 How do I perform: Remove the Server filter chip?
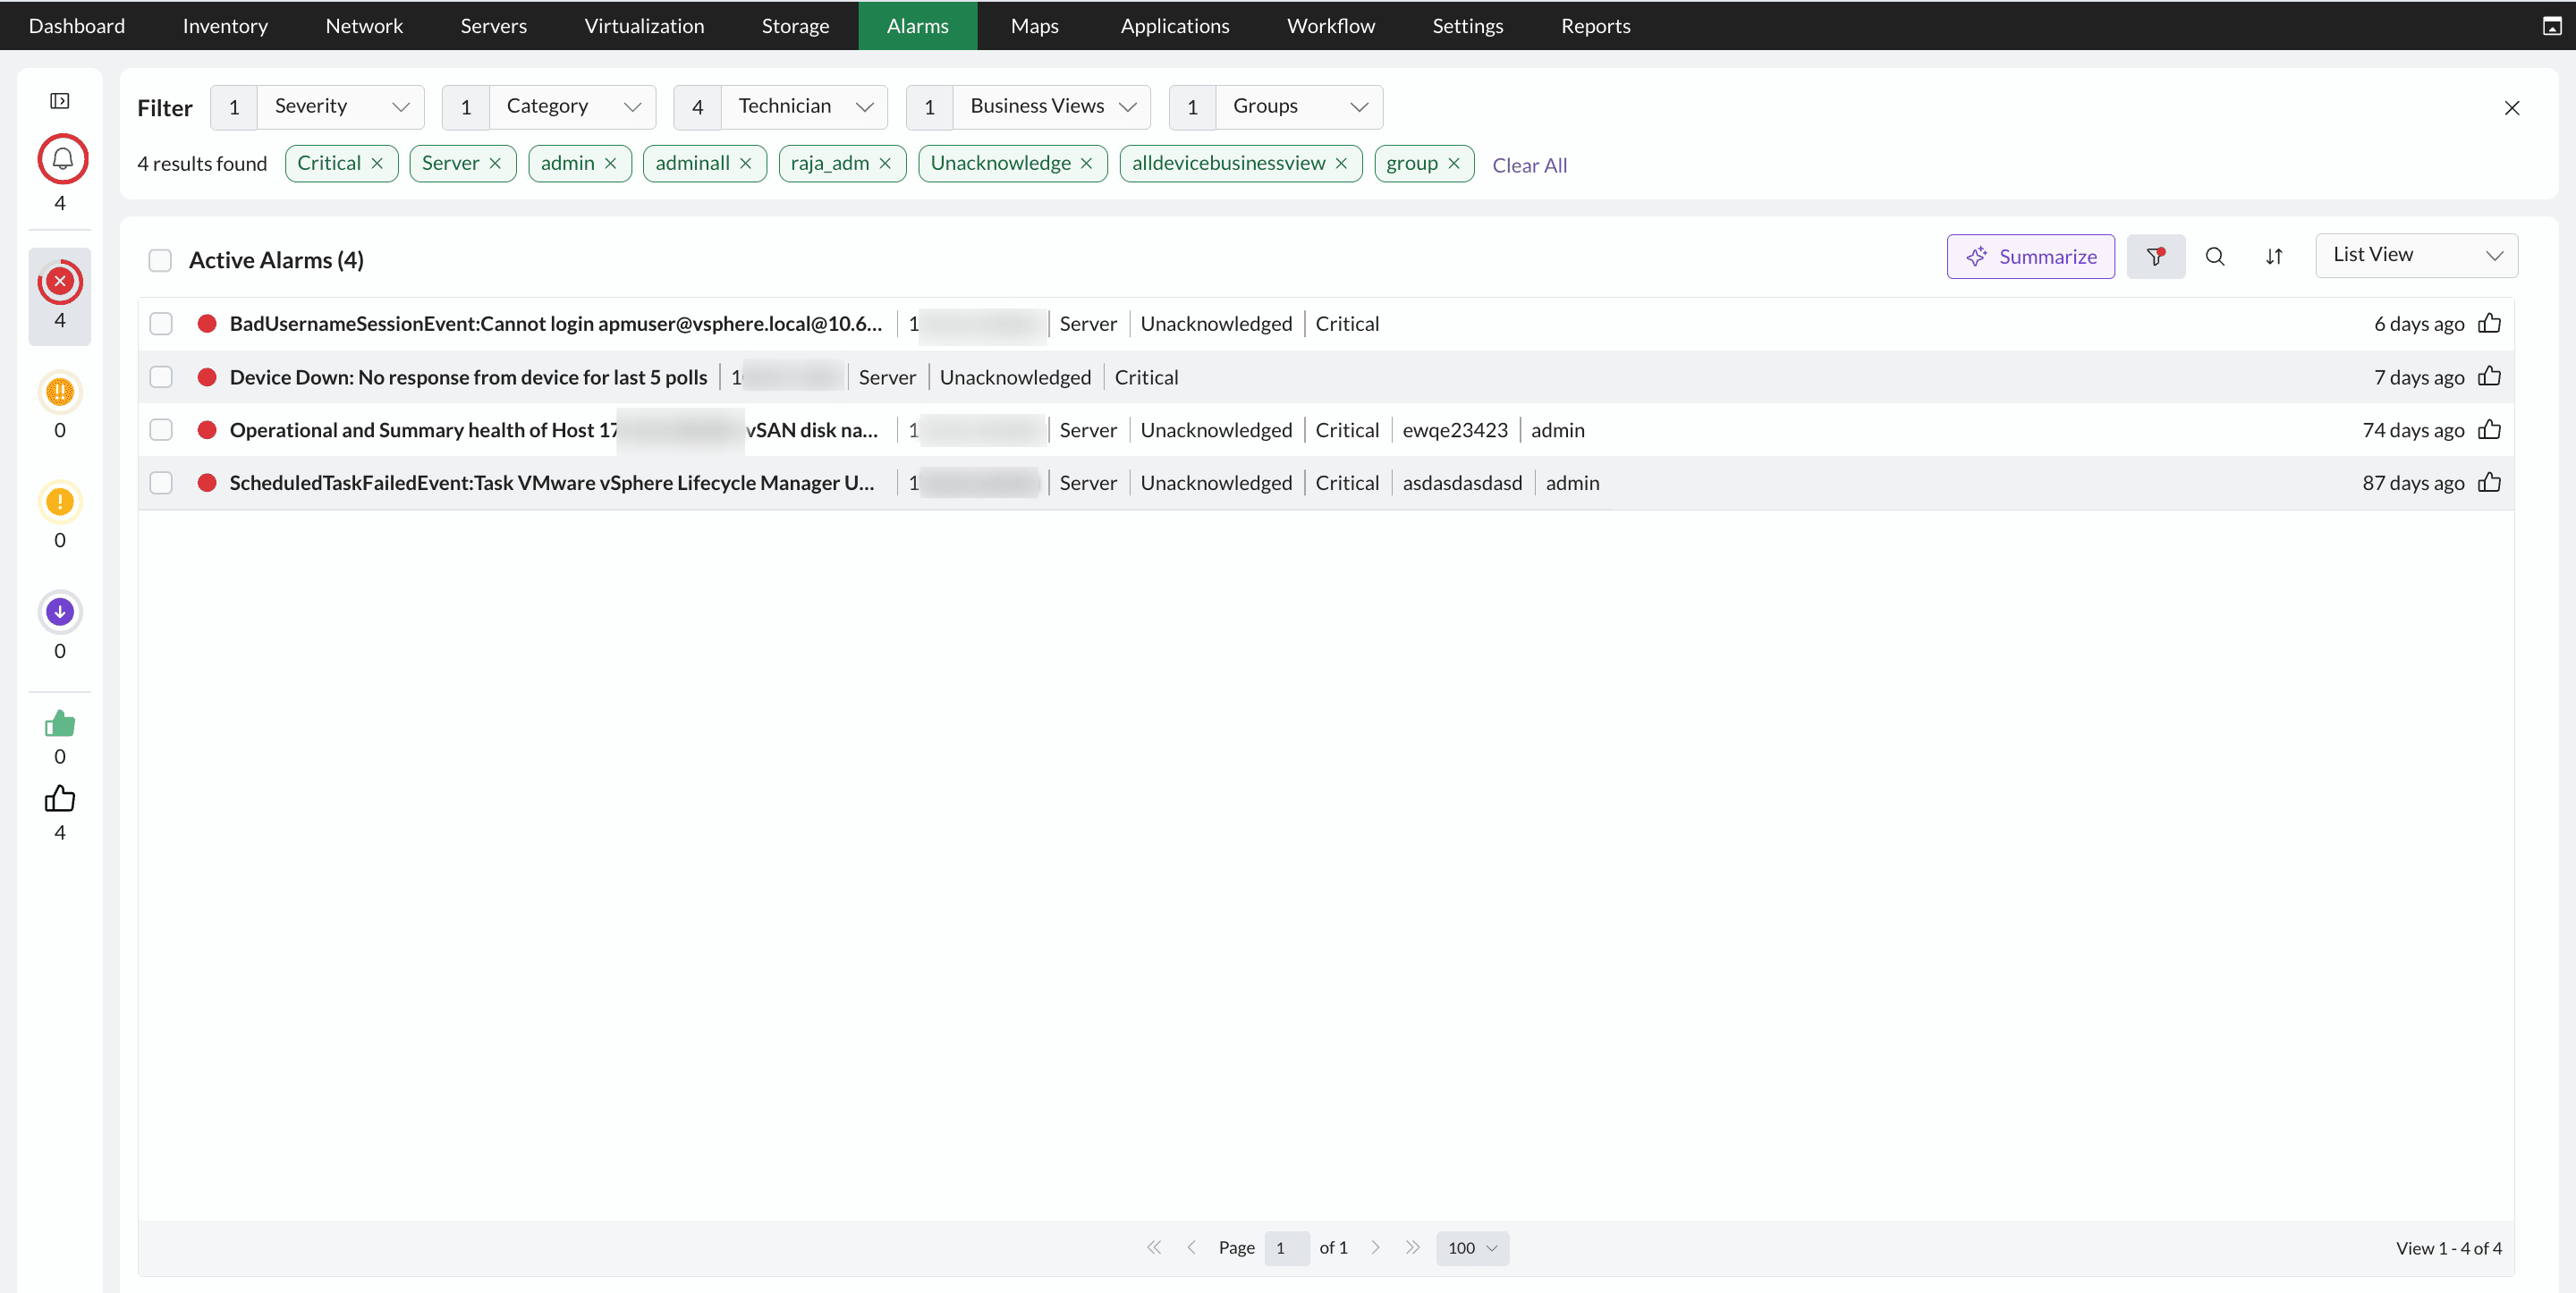click(x=495, y=164)
